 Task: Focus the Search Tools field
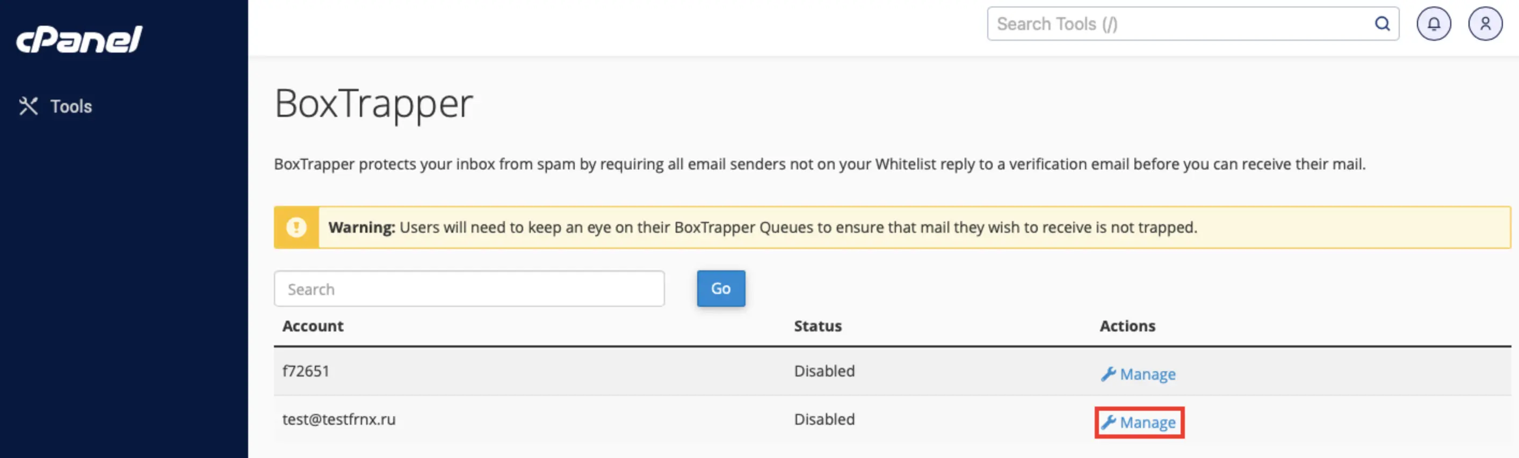point(1192,24)
